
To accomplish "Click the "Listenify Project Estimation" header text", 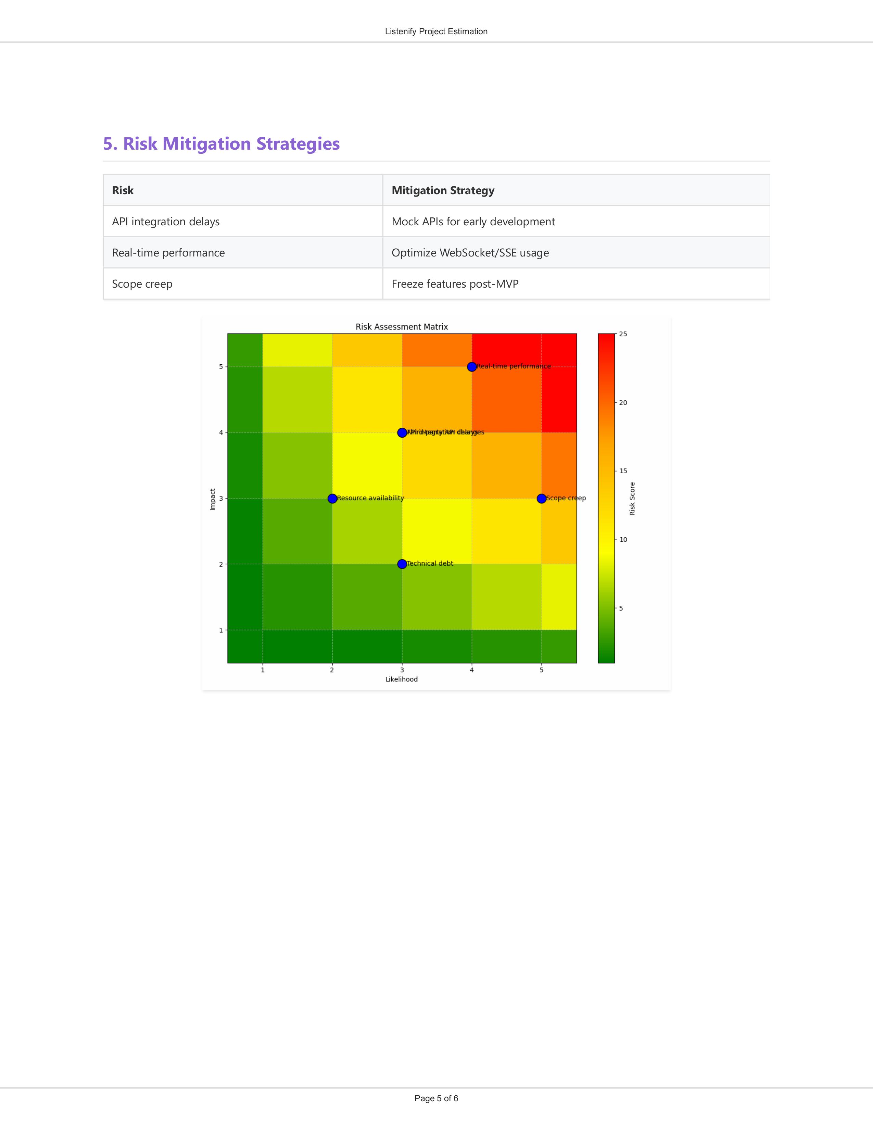I will click(x=436, y=32).
